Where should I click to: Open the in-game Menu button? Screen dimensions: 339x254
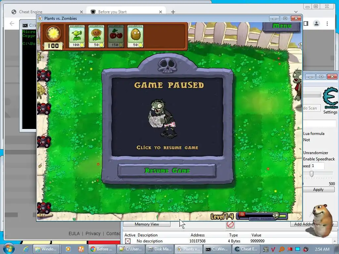coord(282,26)
